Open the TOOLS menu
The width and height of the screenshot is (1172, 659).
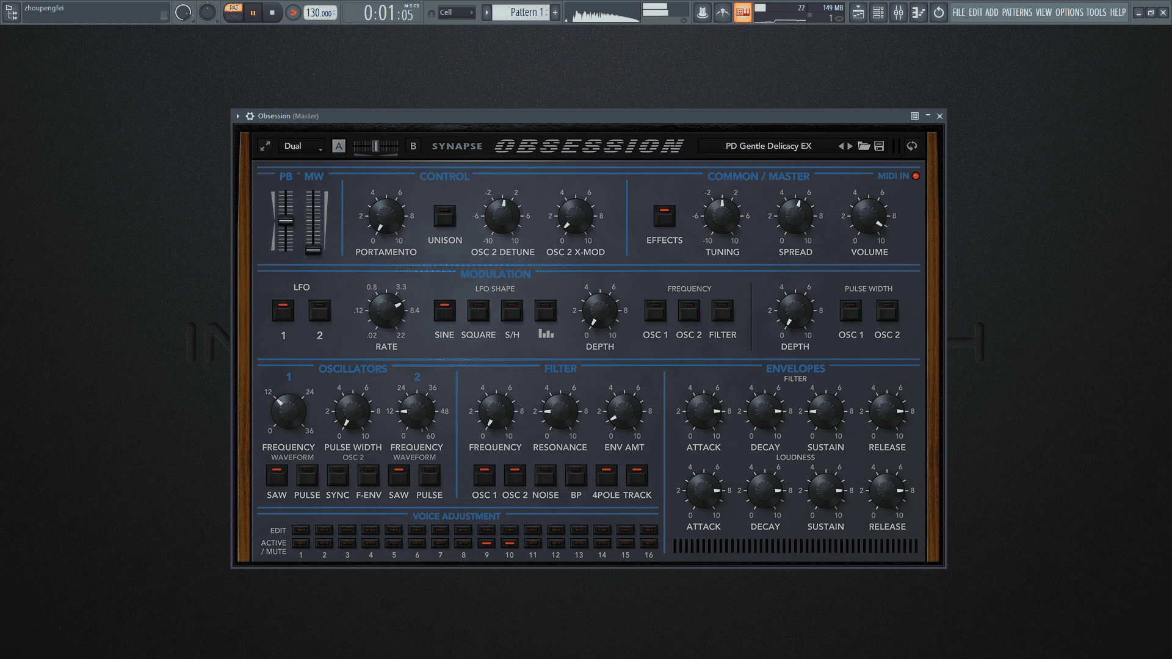(x=1096, y=12)
